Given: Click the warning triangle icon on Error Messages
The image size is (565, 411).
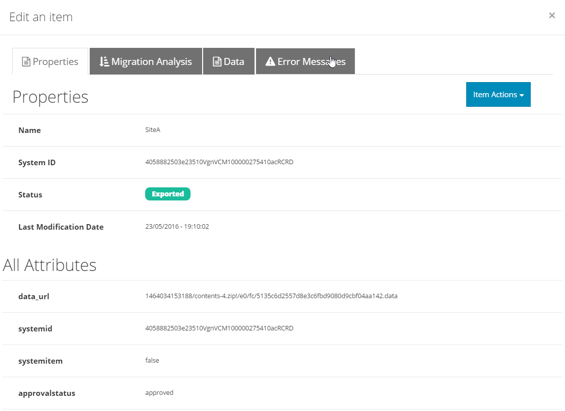Looking at the screenshot, I should 270,61.
